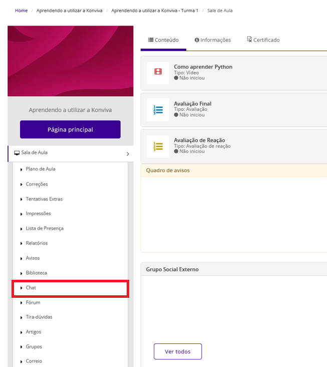Open the 'Turma 1' breadcrumb link
Image resolution: width=327 pixels, height=367 pixels.
[155, 11]
